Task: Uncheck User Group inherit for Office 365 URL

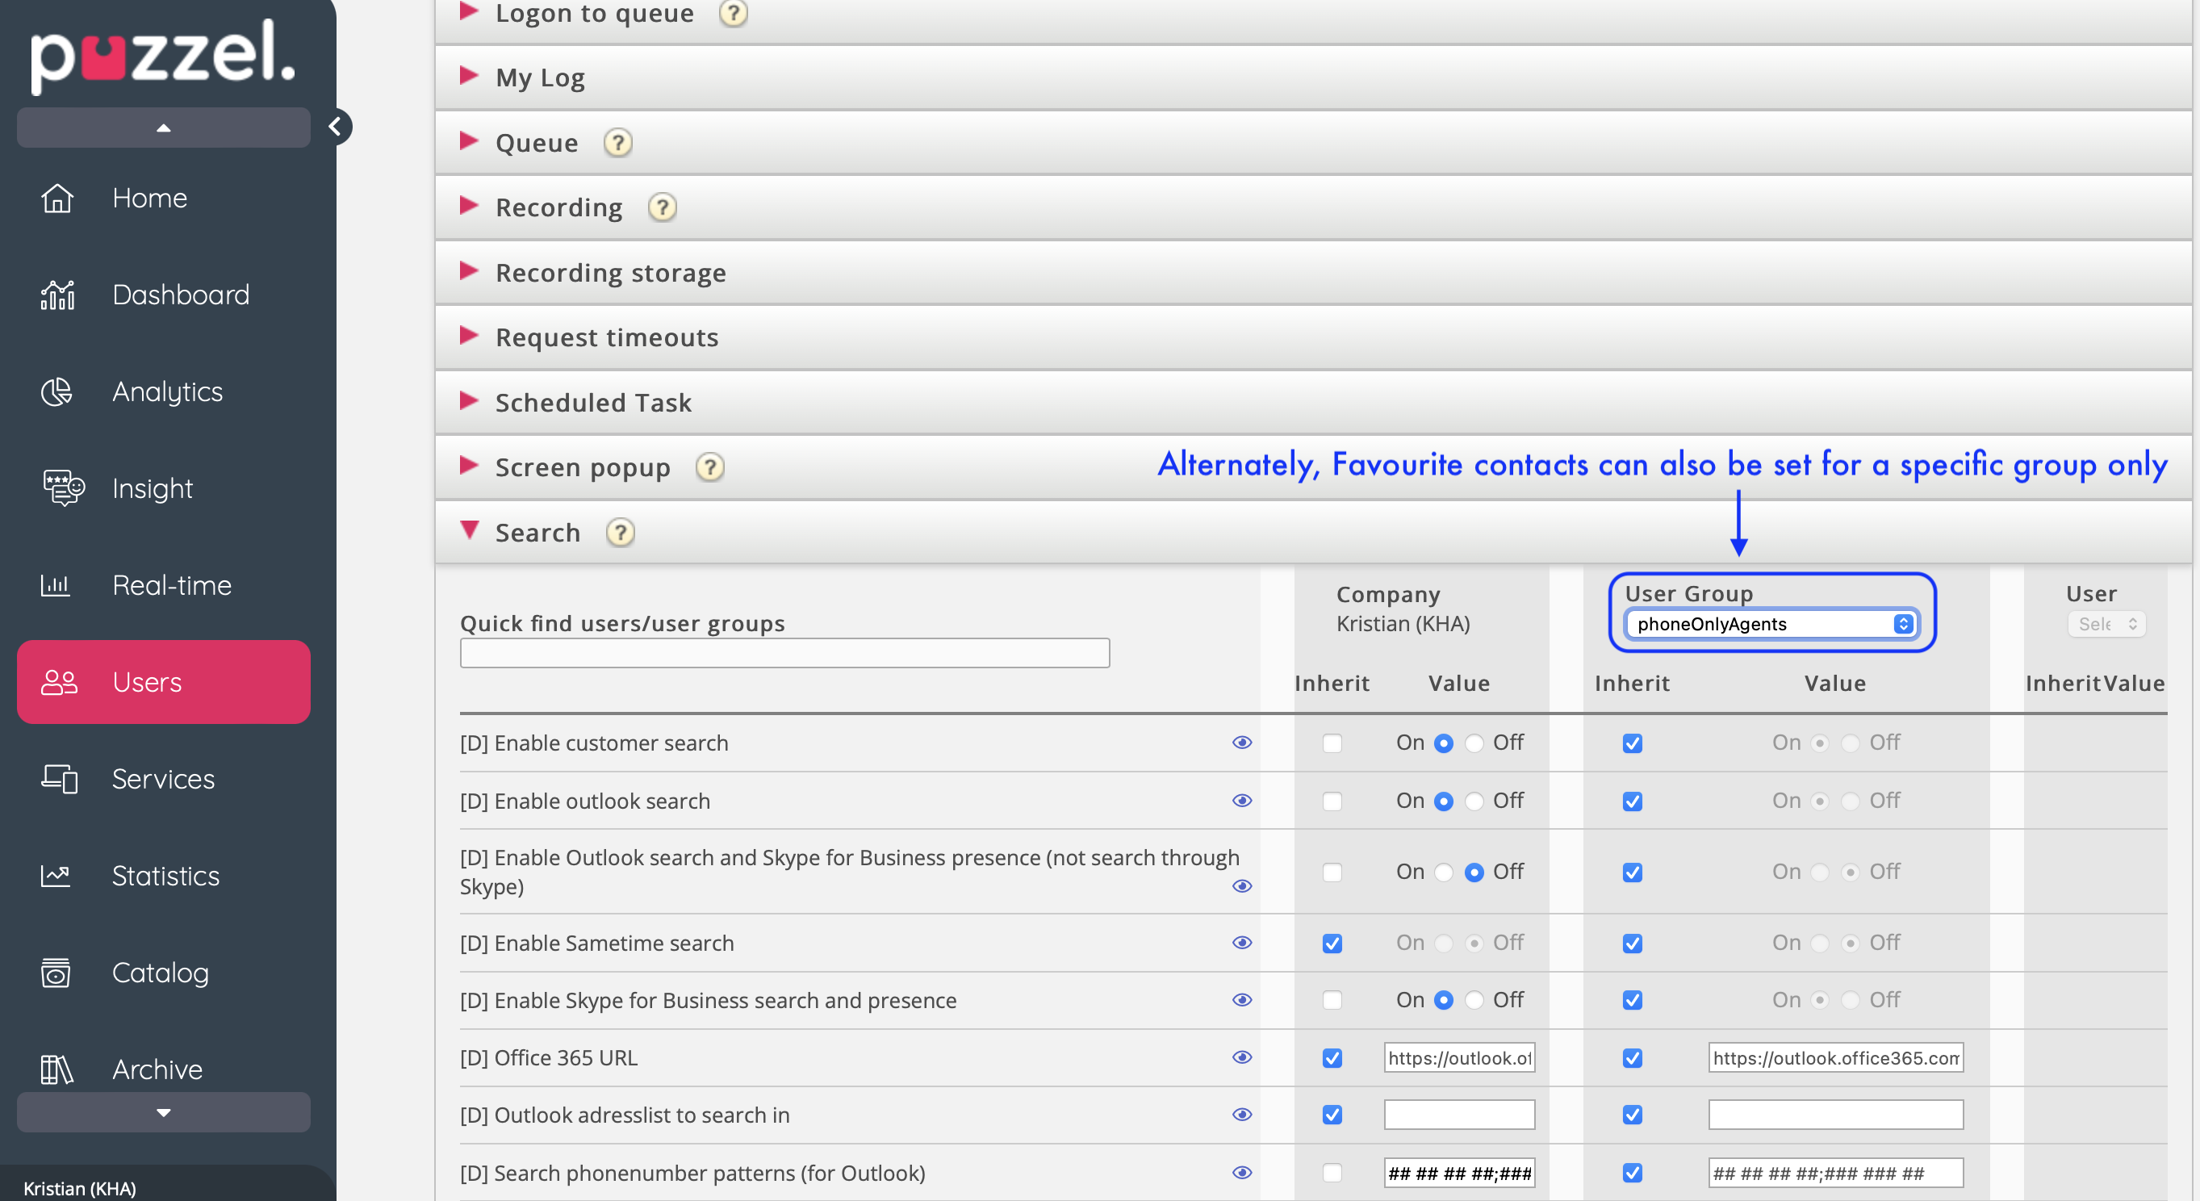Action: click(x=1632, y=1058)
